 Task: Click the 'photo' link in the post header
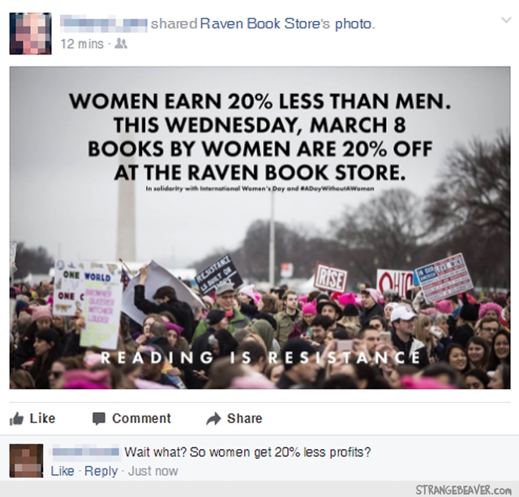354,24
